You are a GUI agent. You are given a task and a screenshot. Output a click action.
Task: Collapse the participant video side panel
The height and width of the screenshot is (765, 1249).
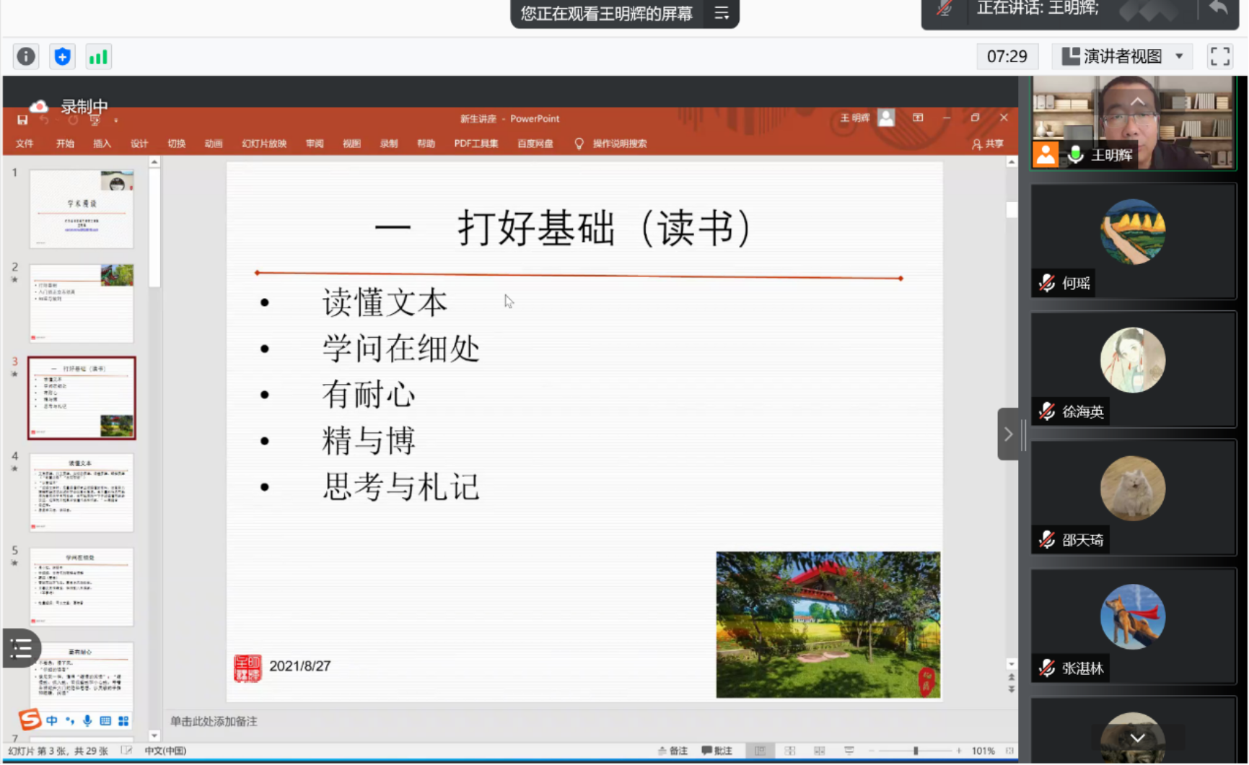pos(1008,434)
